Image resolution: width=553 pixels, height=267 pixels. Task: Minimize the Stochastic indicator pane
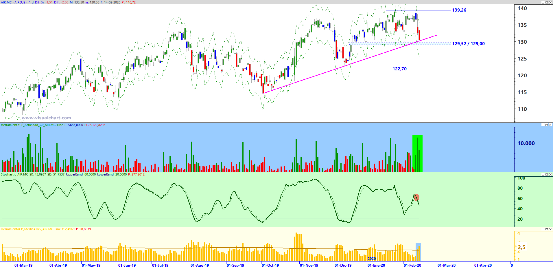click(543, 174)
